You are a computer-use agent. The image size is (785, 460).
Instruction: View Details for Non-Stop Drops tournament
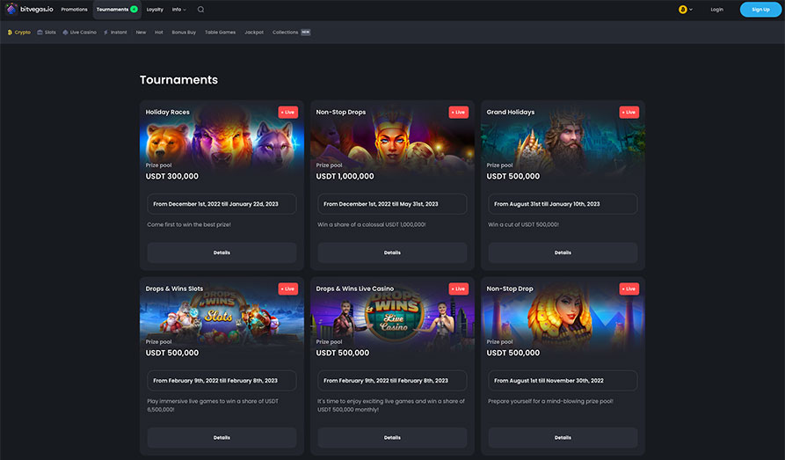point(392,252)
